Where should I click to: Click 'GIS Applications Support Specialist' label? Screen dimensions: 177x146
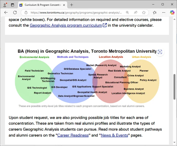click(93, 87)
